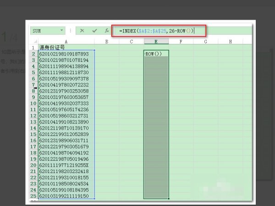The image size is (275, 206).
Task: Click cell containing 620122197903051679
Action: click(x=66, y=146)
